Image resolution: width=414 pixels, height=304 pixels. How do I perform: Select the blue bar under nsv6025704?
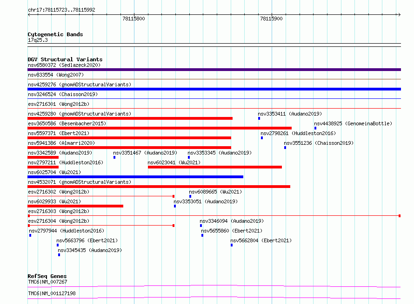coord(135,177)
